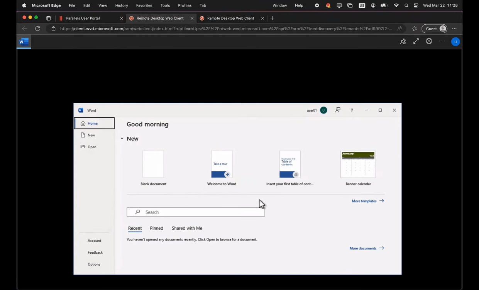Open the Banner calendar template

click(x=358, y=165)
